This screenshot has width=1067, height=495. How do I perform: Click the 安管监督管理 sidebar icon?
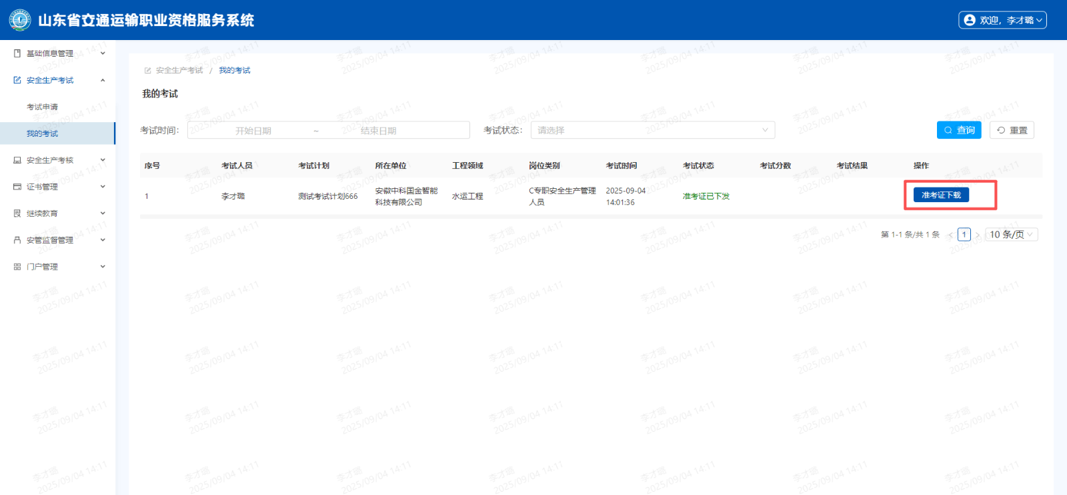pyautogui.click(x=17, y=240)
